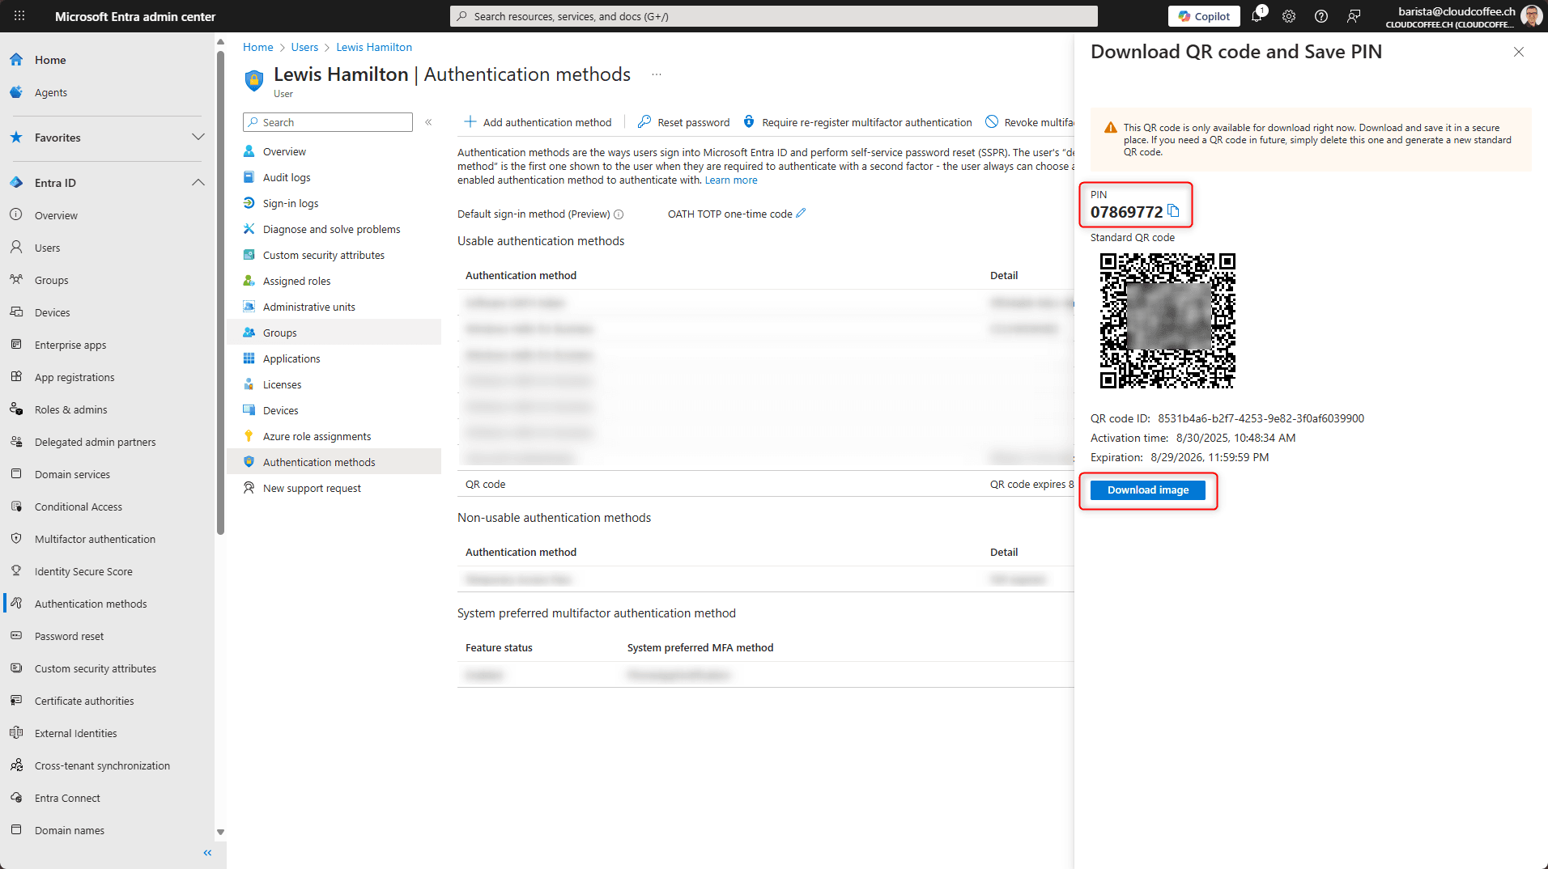
Task: Click the sidebar scroll down arrow
Action: [220, 832]
